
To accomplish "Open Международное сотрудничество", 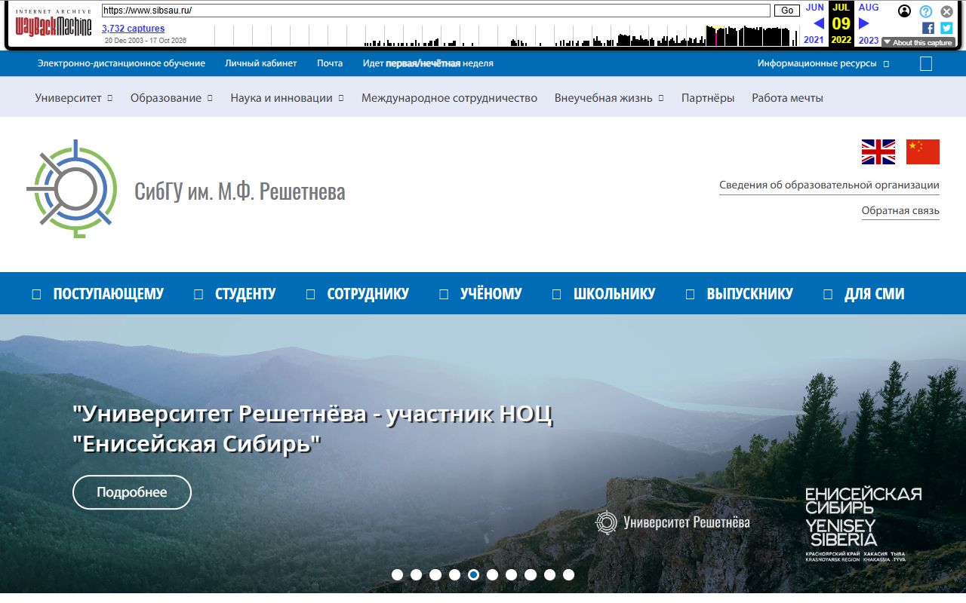I will (x=449, y=98).
